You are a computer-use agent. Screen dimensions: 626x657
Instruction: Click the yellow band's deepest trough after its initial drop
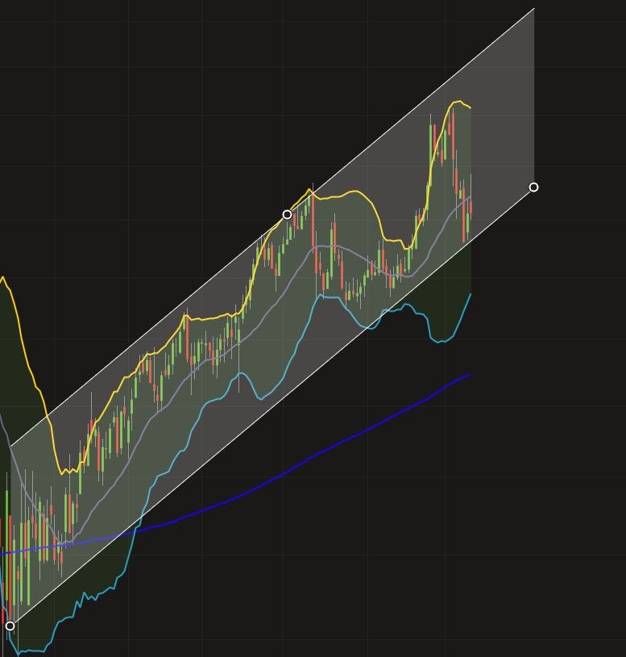point(63,473)
